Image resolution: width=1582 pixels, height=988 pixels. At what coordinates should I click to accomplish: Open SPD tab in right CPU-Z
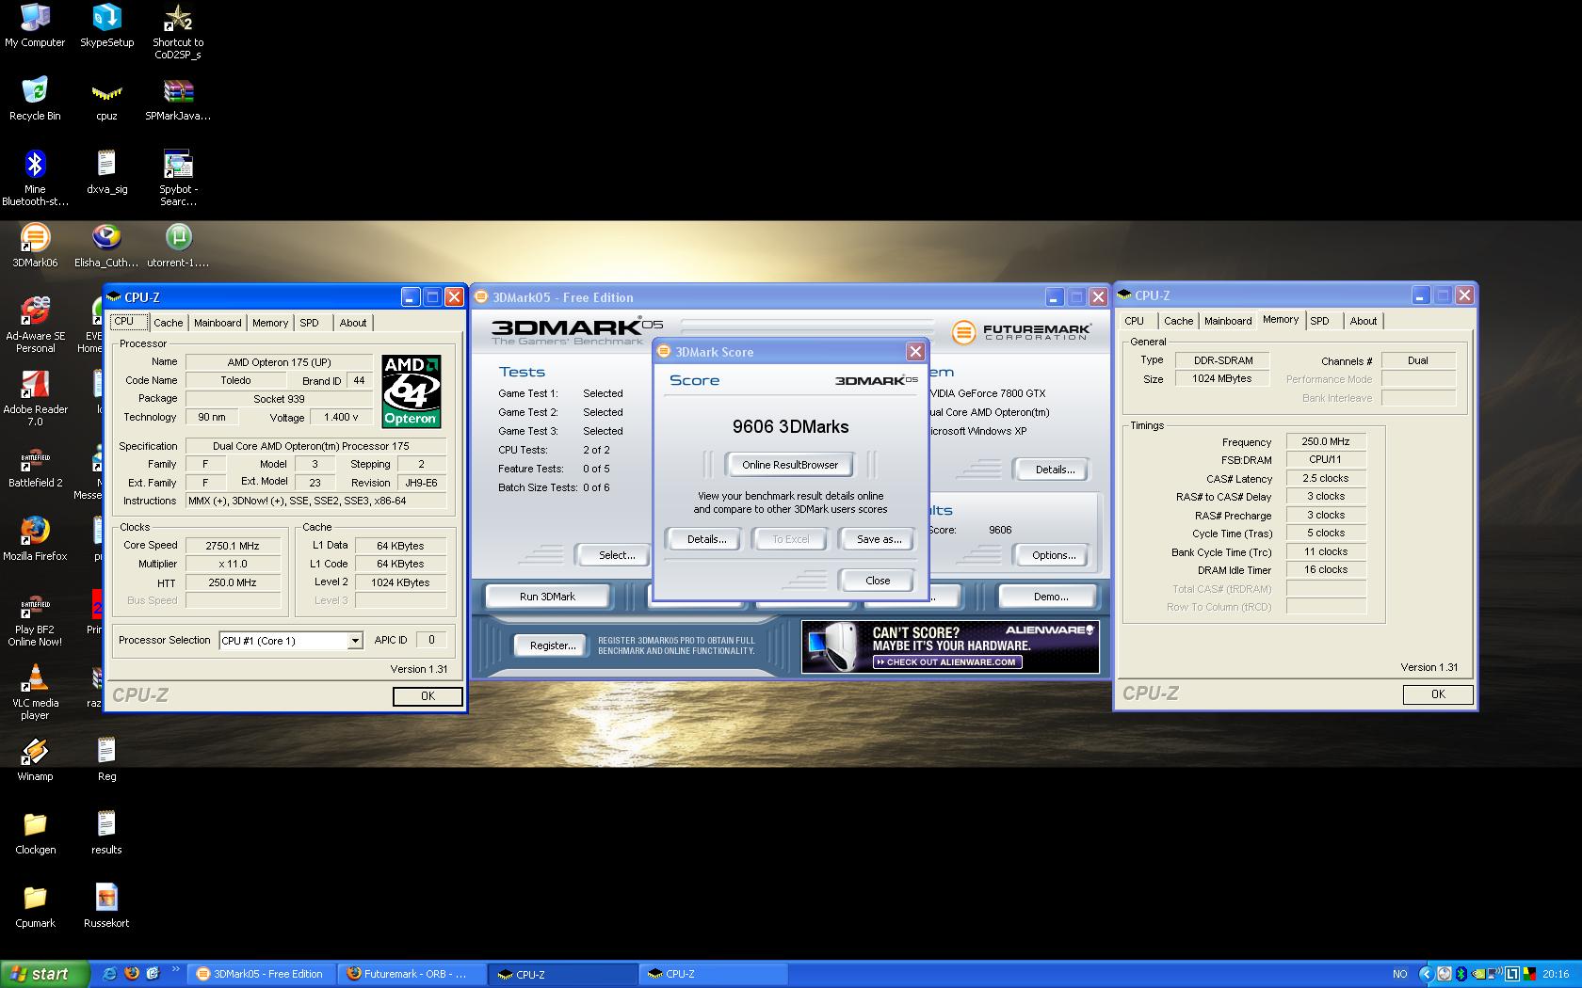click(x=1320, y=321)
